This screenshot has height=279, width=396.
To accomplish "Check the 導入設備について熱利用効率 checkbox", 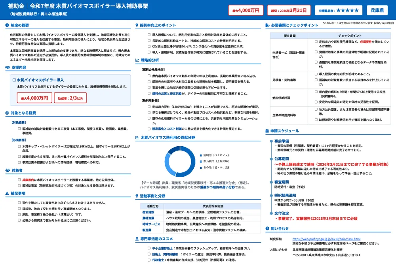I will [x=149, y=34].
